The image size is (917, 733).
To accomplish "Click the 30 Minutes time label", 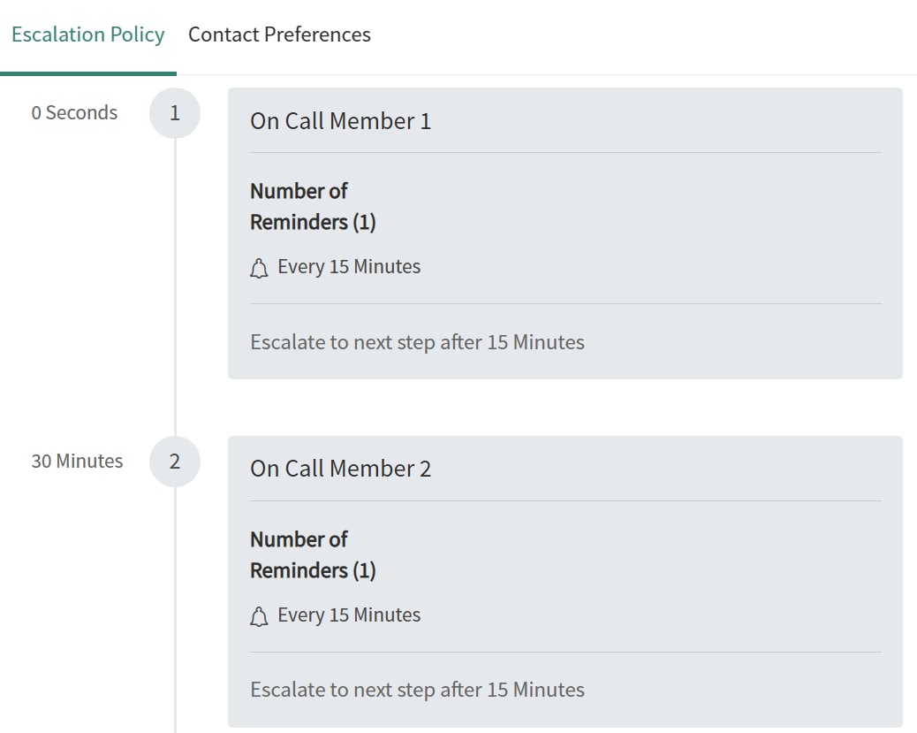I will click(77, 462).
